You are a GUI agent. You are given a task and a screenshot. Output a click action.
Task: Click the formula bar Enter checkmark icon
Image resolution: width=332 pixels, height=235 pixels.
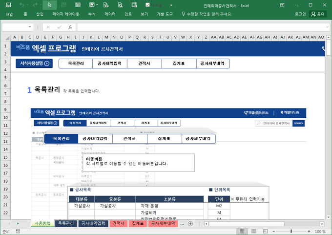[x=59, y=27]
